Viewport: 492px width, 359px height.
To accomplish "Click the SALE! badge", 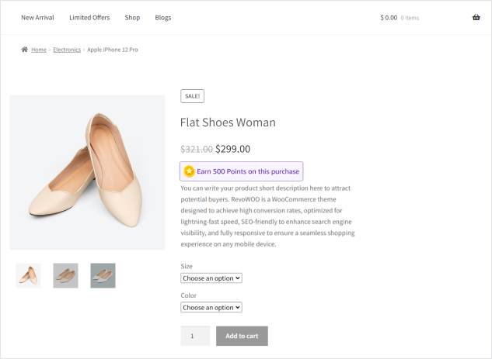I will coord(192,96).
